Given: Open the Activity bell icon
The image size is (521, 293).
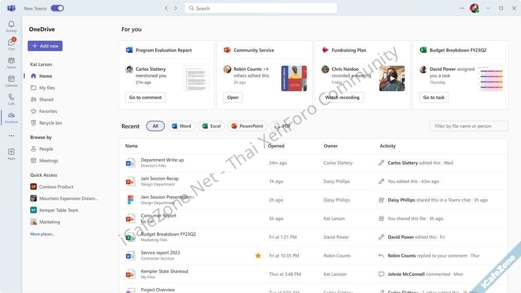Looking at the screenshot, I should click(11, 26).
